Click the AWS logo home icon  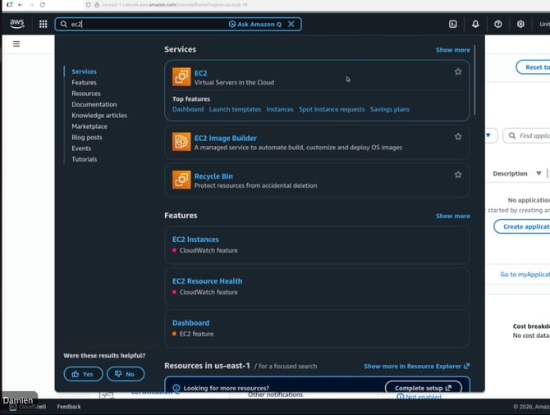[17, 24]
